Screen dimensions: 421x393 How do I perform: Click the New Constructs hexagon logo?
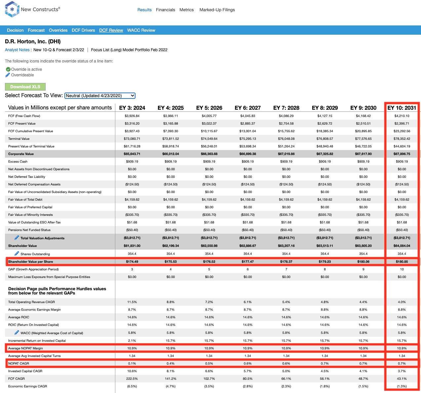(x=12, y=9)
